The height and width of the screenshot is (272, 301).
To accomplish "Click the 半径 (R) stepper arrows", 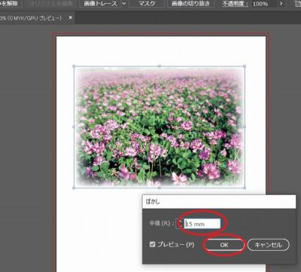I will [180, 224].
